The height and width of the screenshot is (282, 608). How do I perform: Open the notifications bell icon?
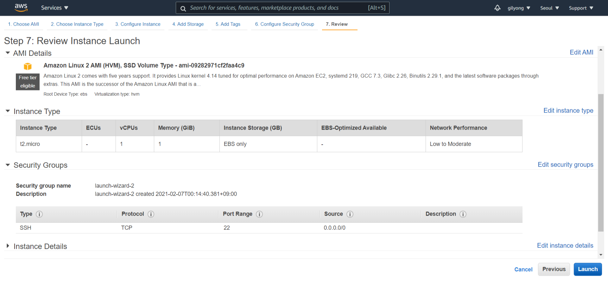point(497,8)
